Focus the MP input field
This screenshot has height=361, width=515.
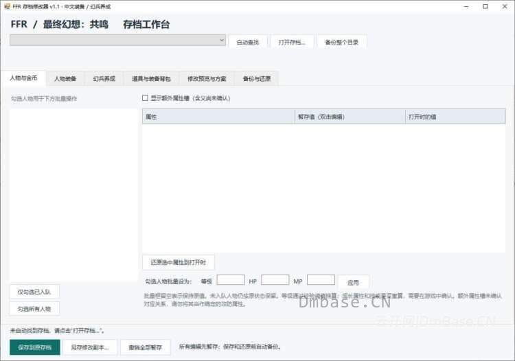pyautogui.click(x=321, y=280)
